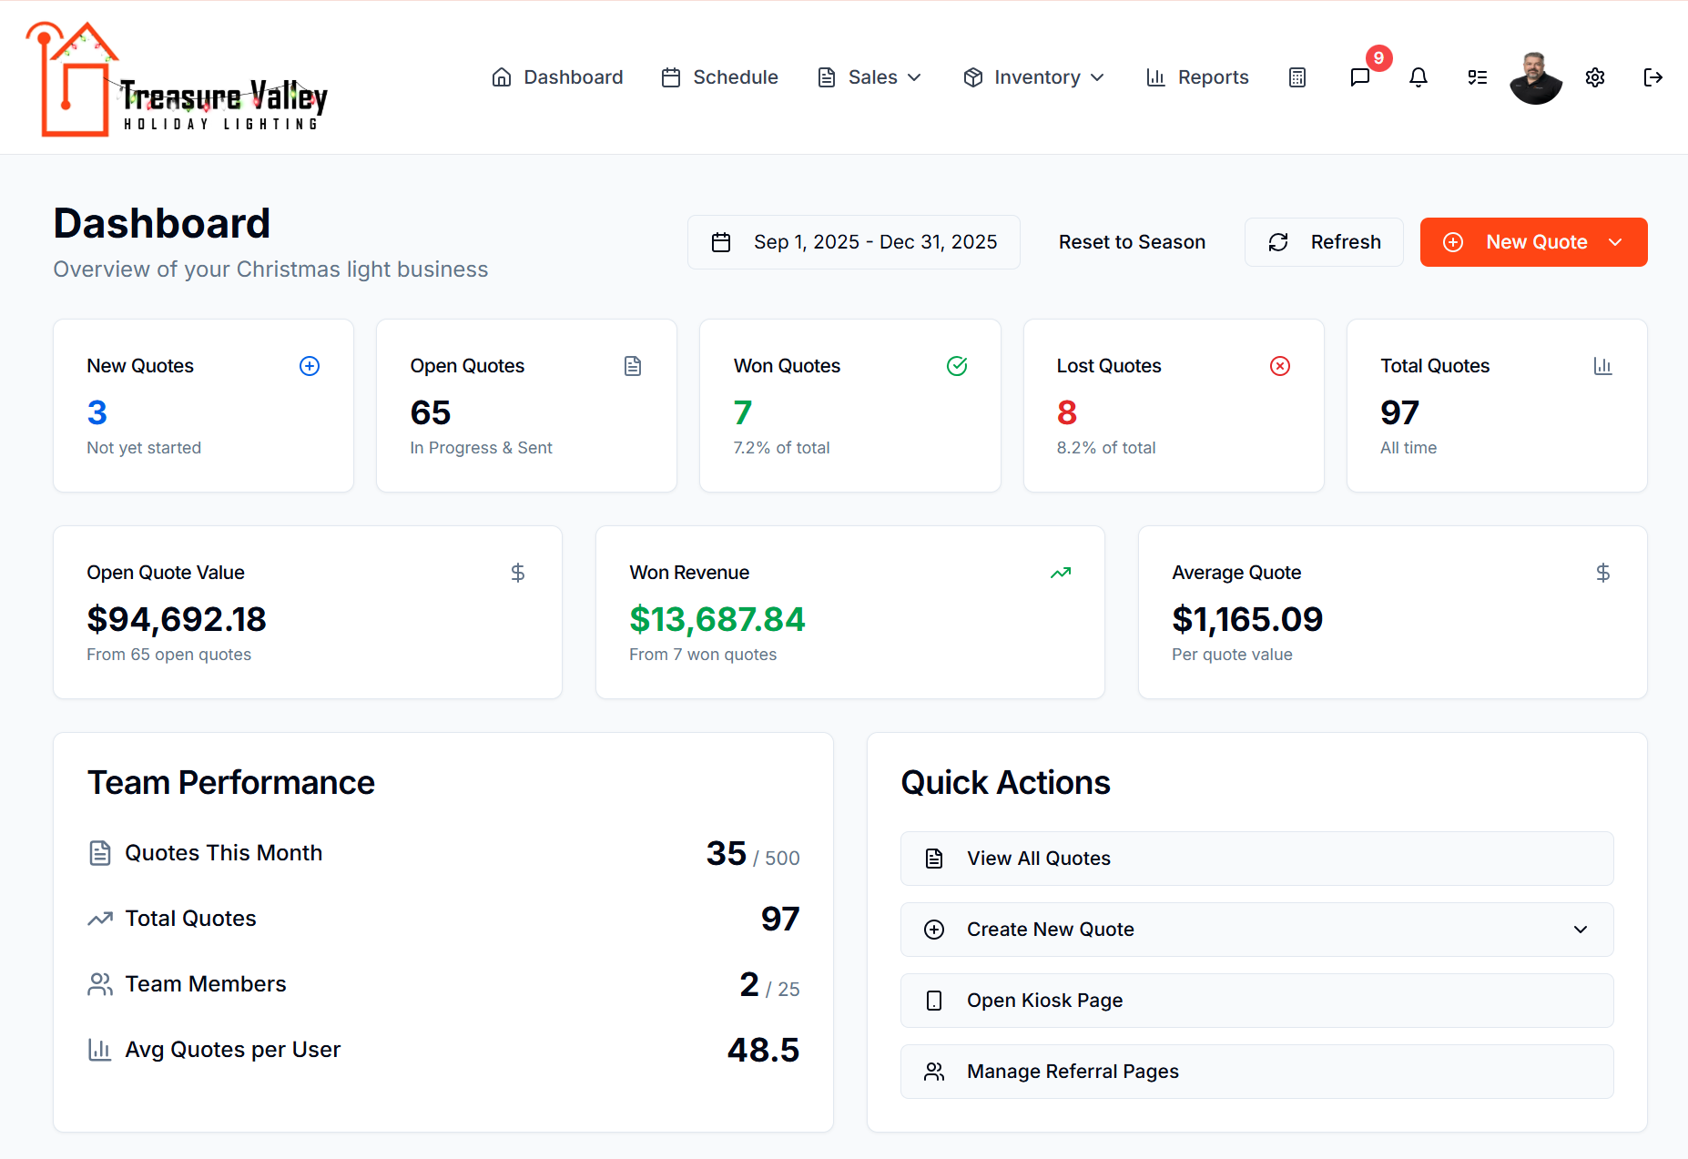Open settings gear icon
The width and height of the screenshot is (1688, 1159).
pos(1594,77)
